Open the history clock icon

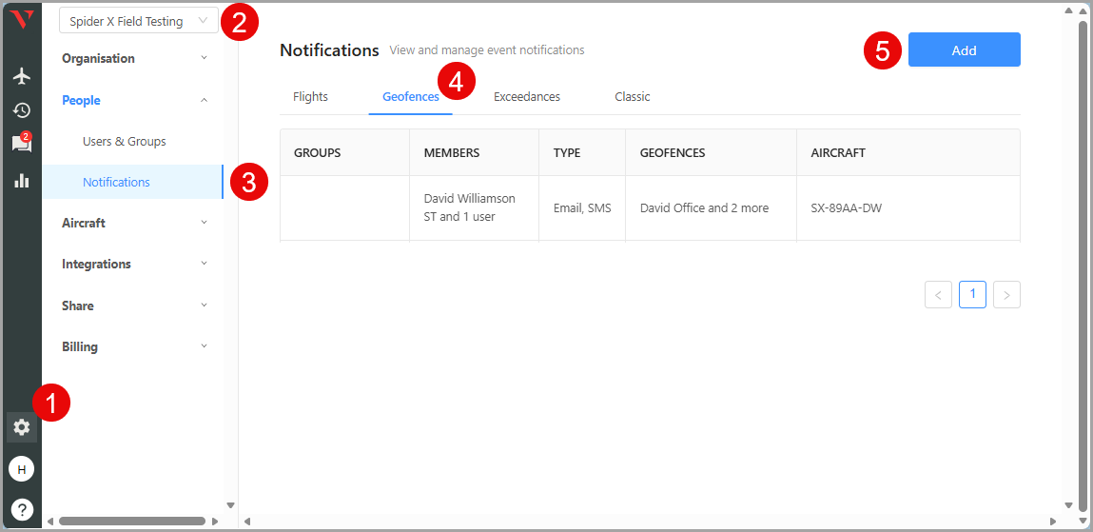pyautogui.click(x=21, y=110)
